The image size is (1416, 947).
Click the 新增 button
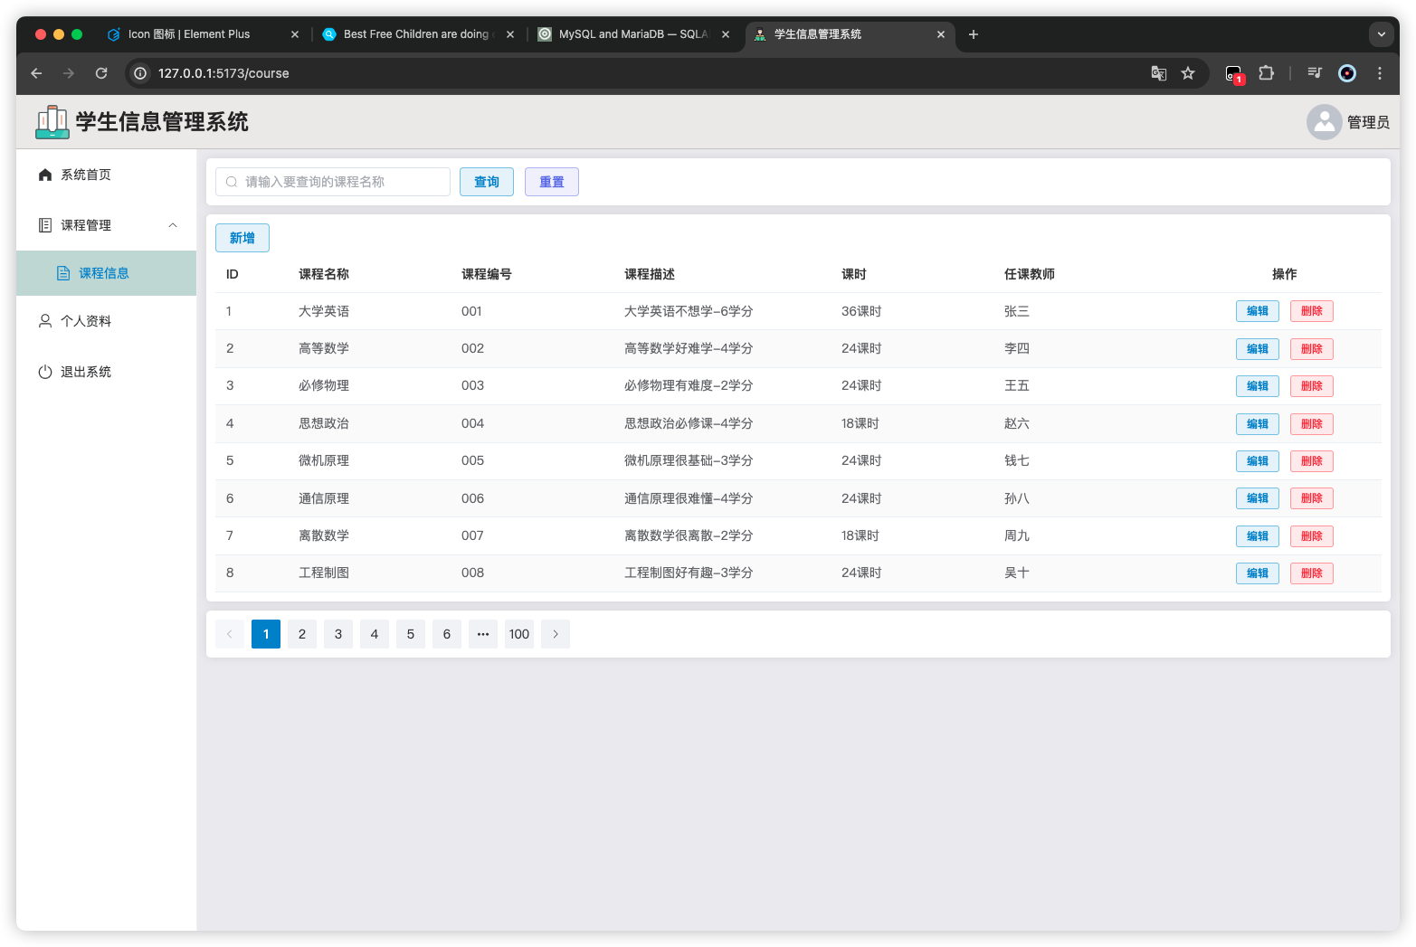(242, 238)
